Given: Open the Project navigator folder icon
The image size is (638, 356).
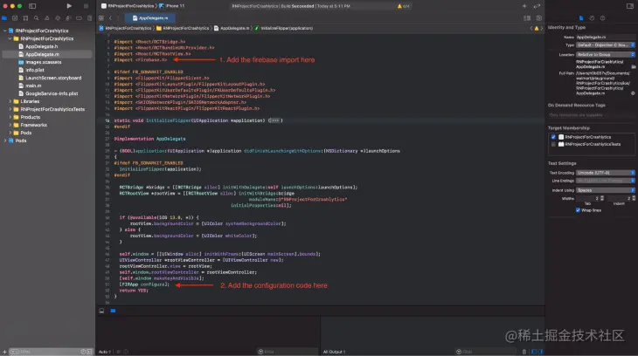Looking at the screenshot, I should tap(4, 17).
